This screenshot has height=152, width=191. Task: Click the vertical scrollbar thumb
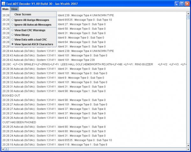pyautogui.click(x=188, y=17)
